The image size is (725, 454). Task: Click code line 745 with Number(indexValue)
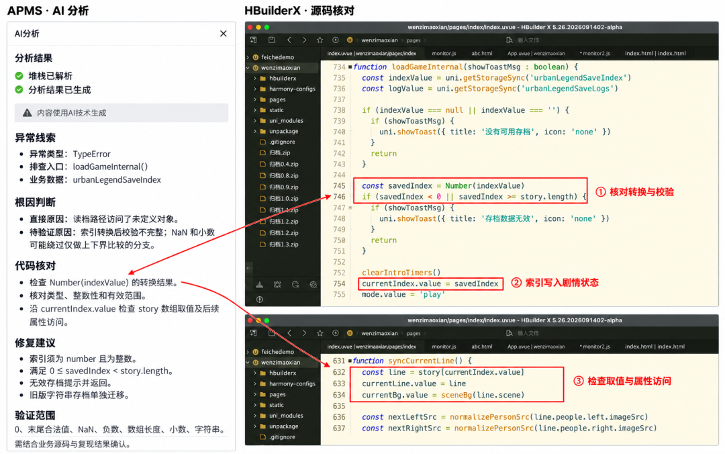443,185
